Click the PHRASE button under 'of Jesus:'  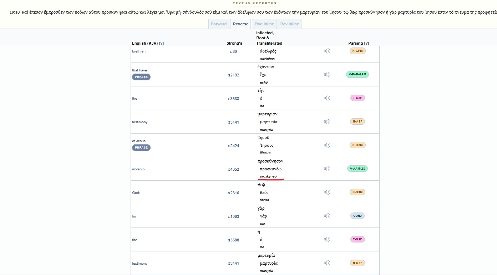tap(141, 147)
